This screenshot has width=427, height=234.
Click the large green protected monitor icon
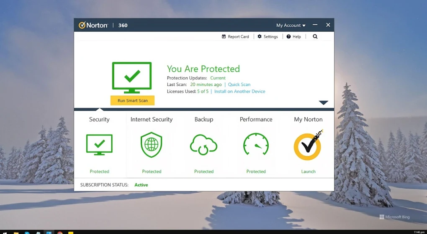[x=132, y=78]
